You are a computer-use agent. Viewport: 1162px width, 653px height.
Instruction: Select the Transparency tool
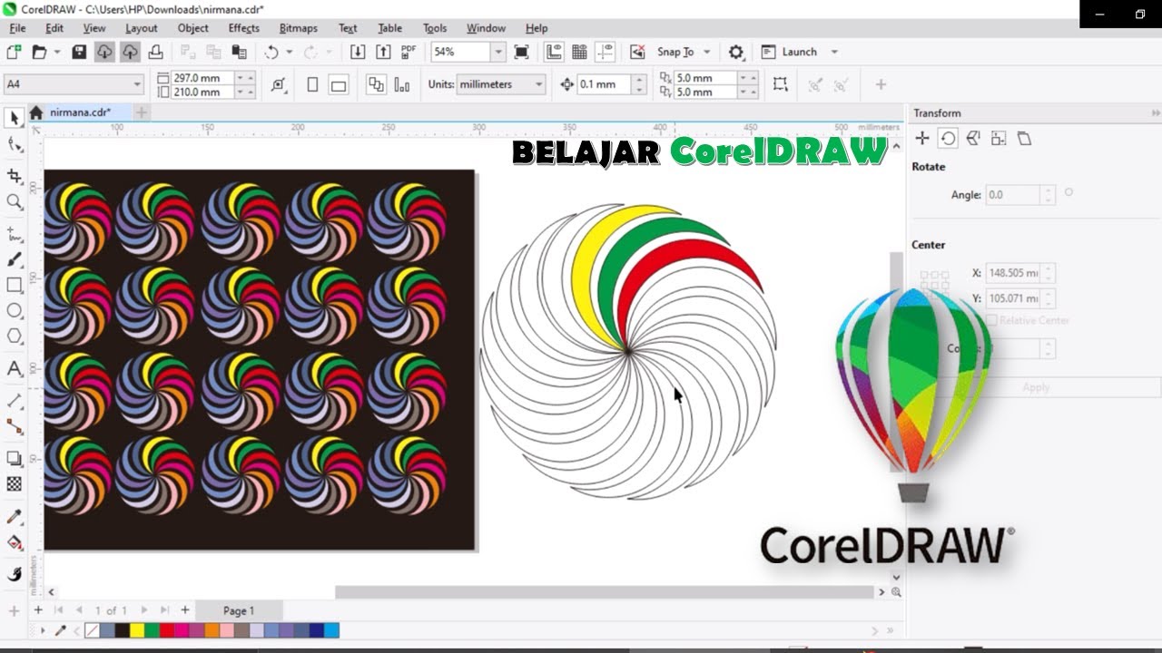[15, 484]
